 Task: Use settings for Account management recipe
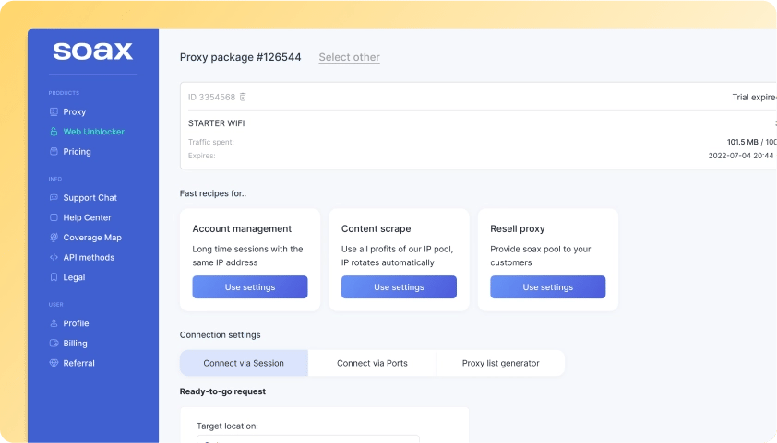[x=250, y=287]
